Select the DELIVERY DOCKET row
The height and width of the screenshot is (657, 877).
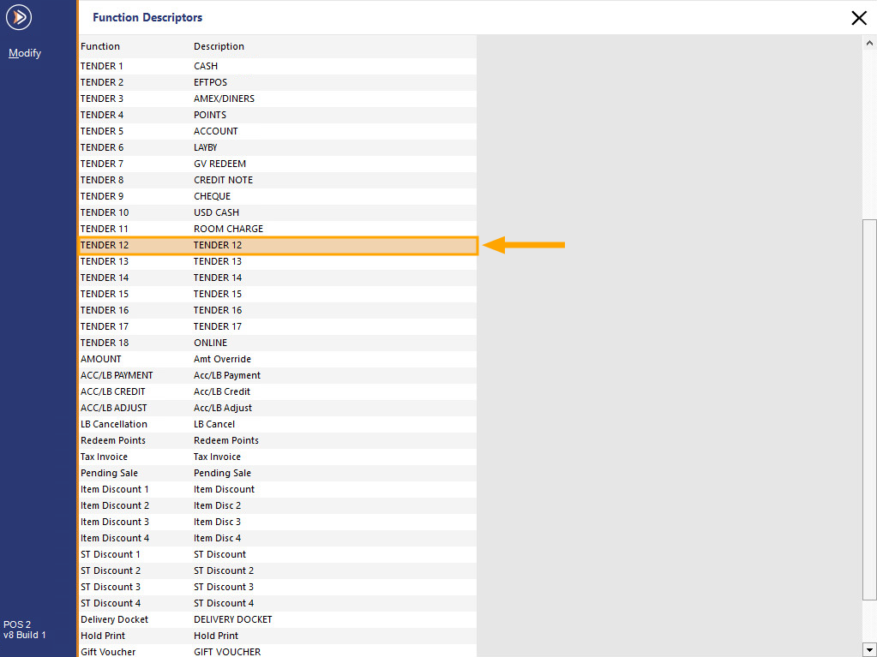[x=277, y=619]
